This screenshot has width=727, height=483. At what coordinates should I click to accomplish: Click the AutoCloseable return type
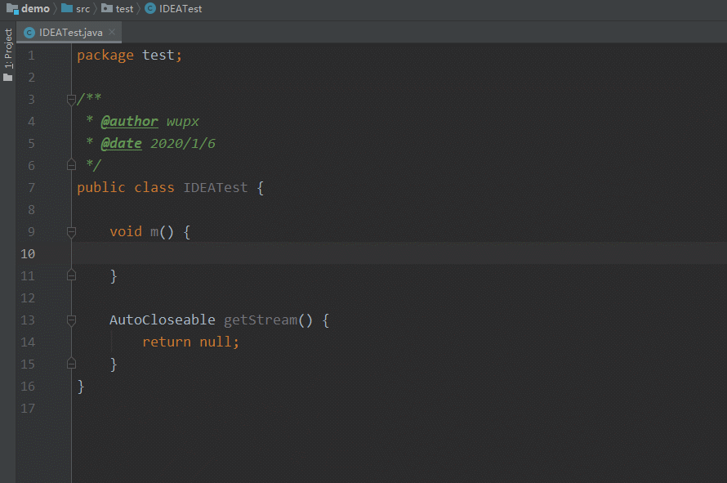coord(163,320)
